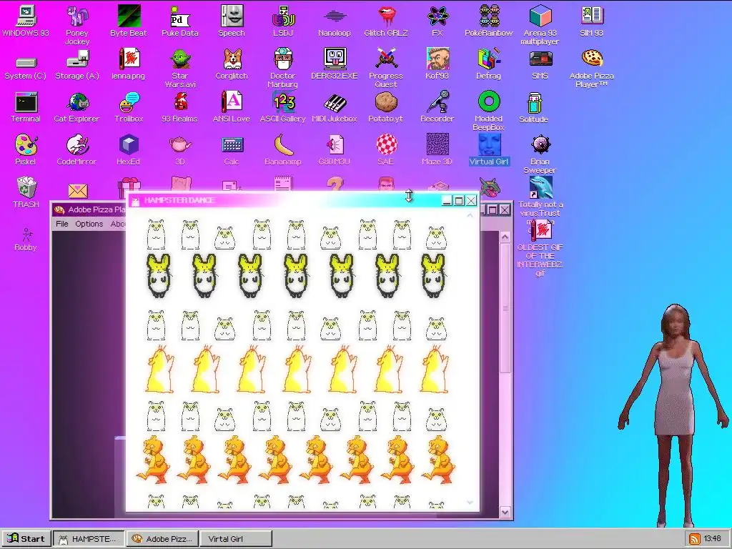
Task: Open File menu in Adobe Pizza Player
Action: coord(62,224)
